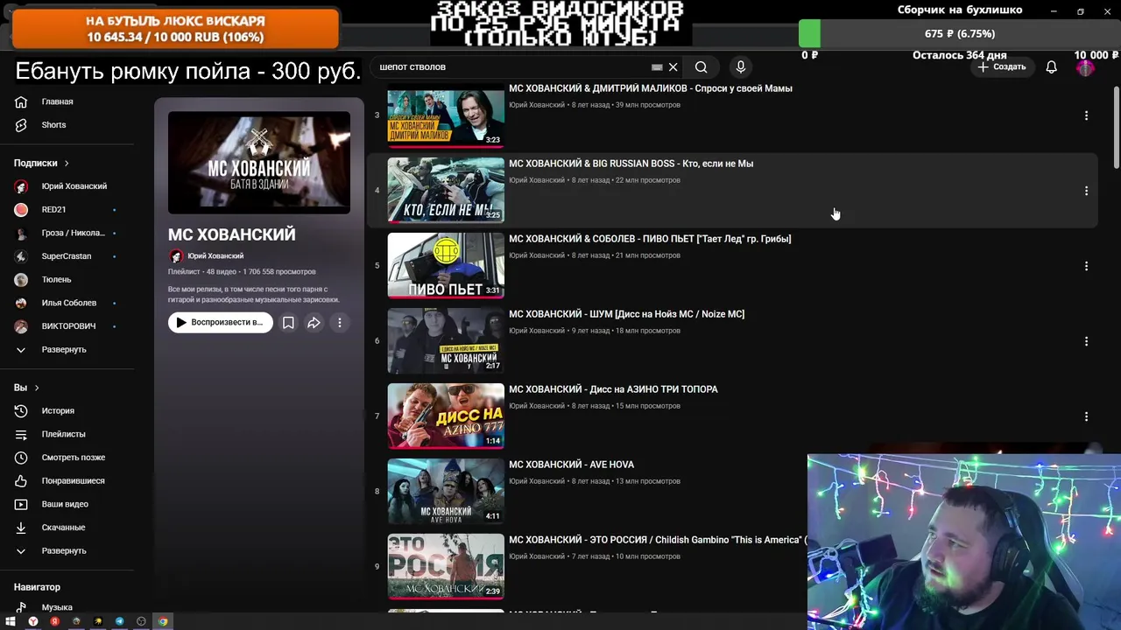Viewport: 1121px width, 630px height.
Task: Open options for 'Спроси у своей Мамы' video
Action: 1086,115
